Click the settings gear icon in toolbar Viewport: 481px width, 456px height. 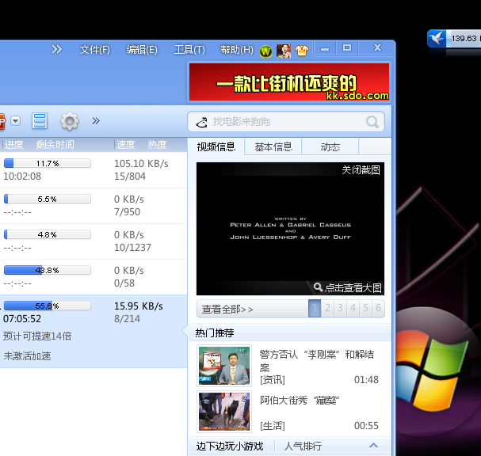[x=70, y=121]
